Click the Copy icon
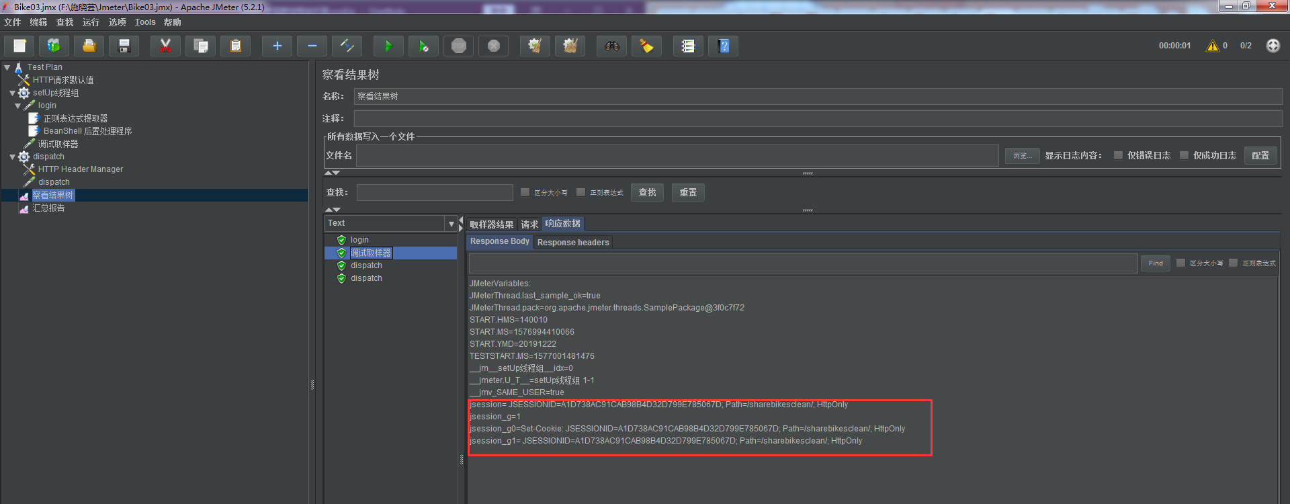The width and height of the screenshot is (1290, 504). pos(200,46)
